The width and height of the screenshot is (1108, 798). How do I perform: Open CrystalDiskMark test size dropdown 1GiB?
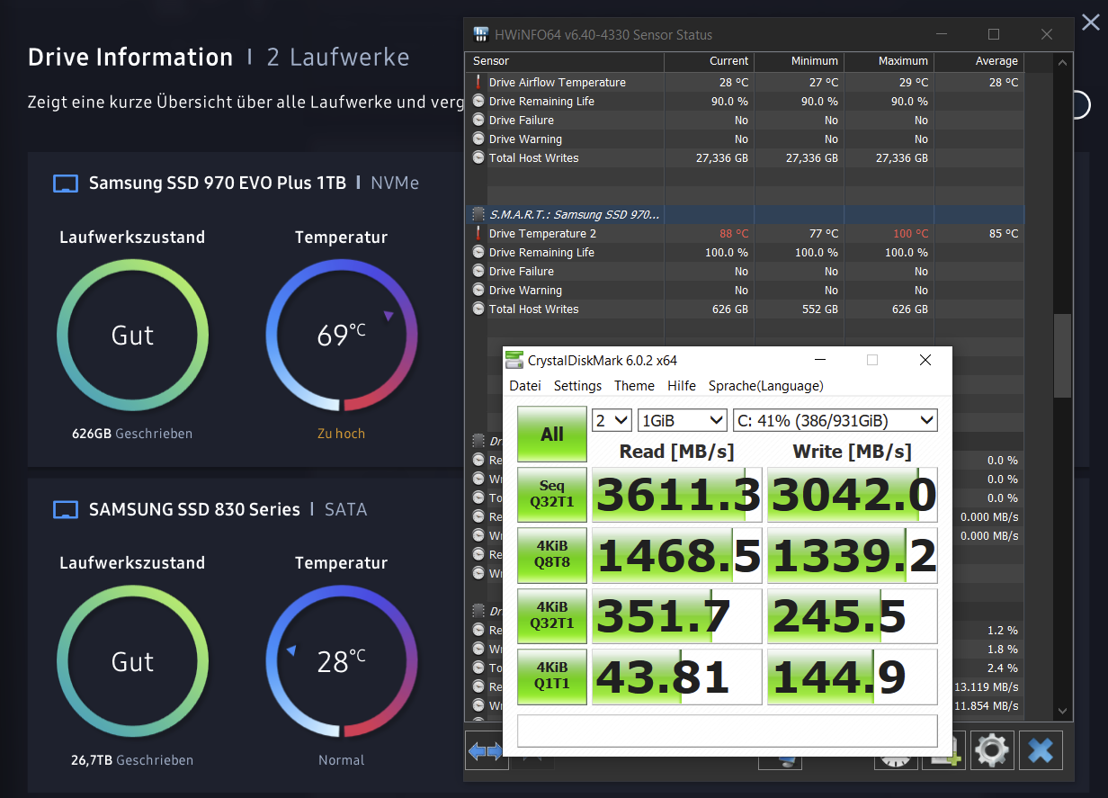(x=683, y=420)
